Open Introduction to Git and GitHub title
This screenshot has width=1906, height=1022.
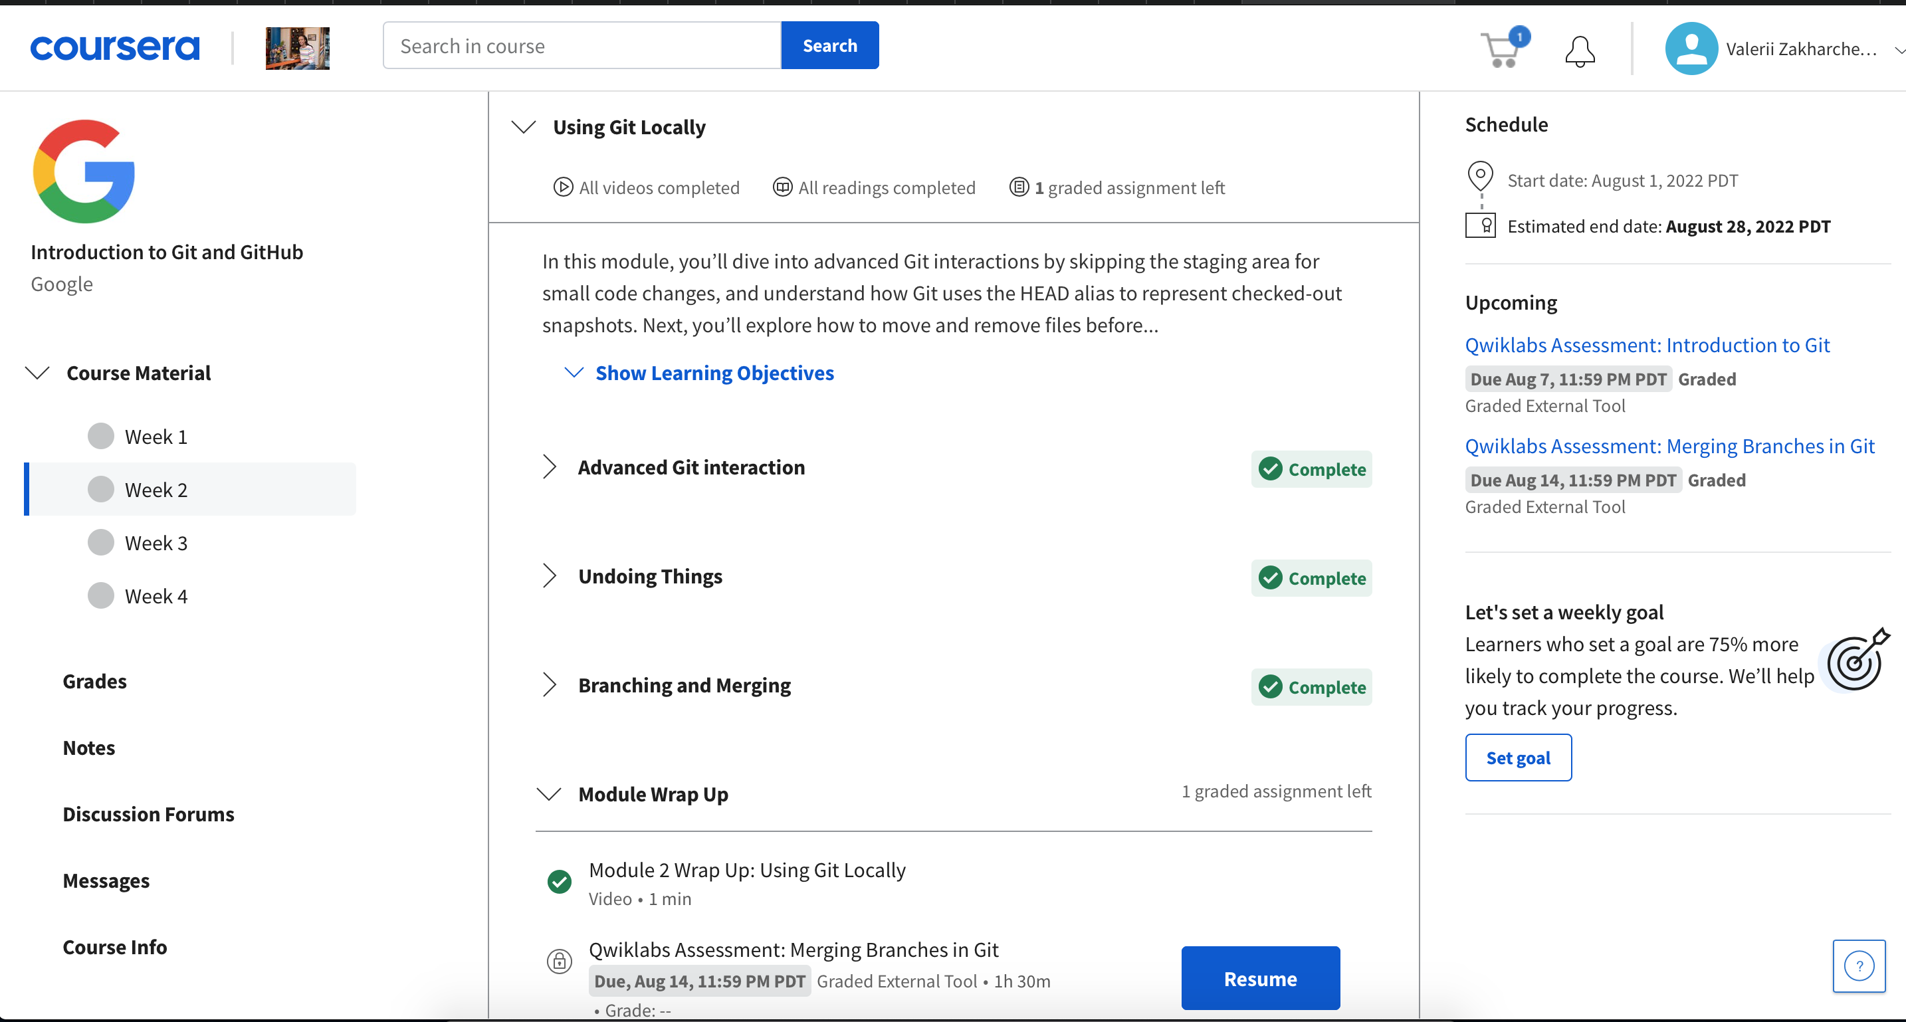point(167,253)
